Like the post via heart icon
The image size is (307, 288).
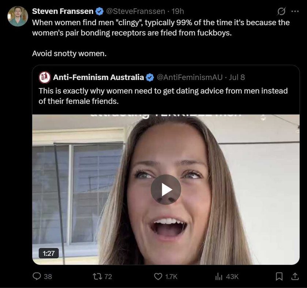[x=158, y=276]
